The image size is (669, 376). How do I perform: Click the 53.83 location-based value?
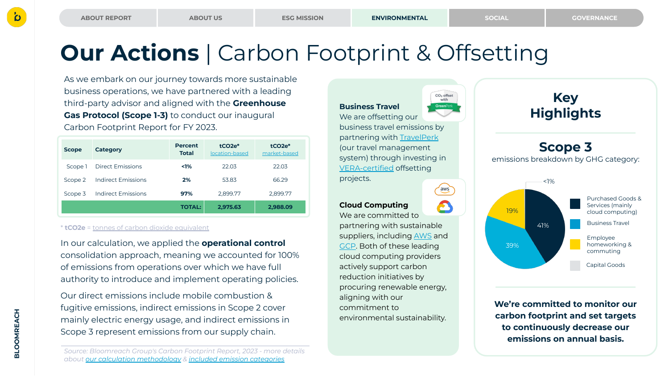tap(229, 180)
